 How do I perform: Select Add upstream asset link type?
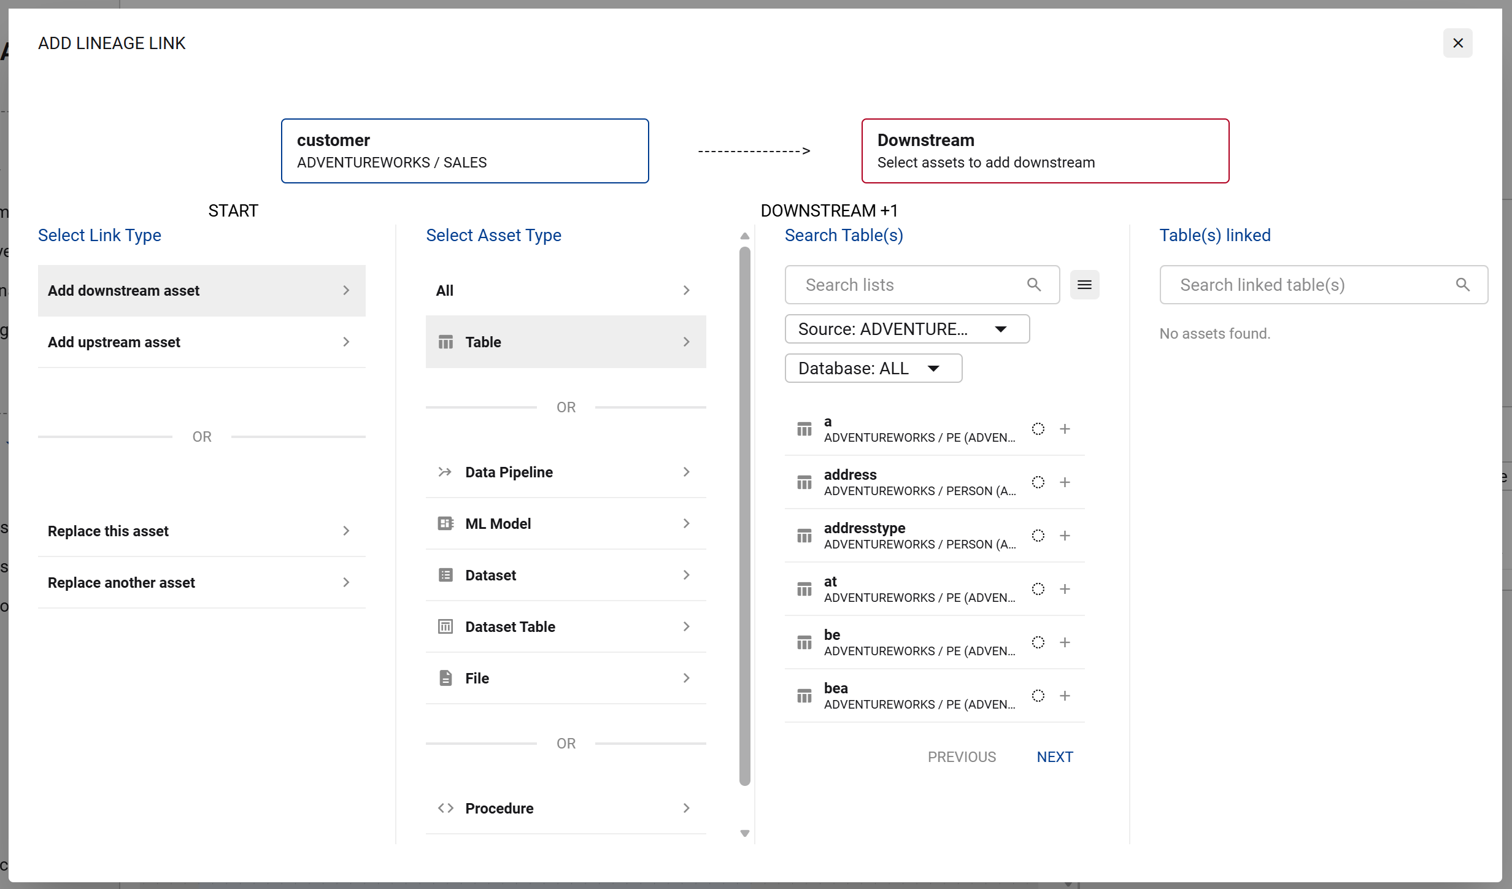(201, 342)
